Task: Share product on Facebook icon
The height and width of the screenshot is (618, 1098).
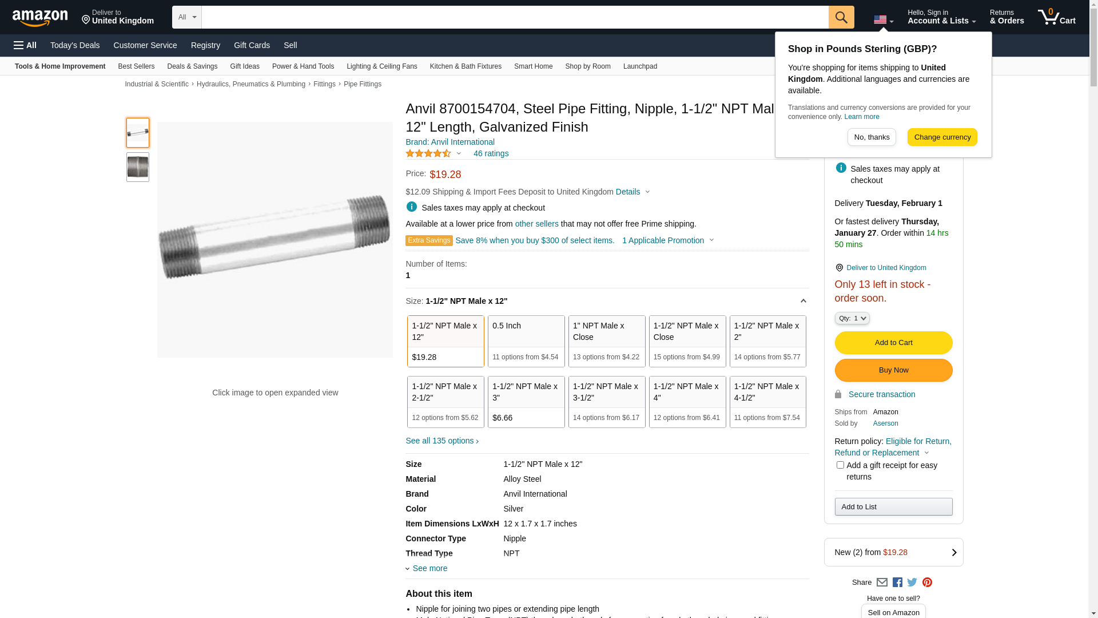Action: 897,583
